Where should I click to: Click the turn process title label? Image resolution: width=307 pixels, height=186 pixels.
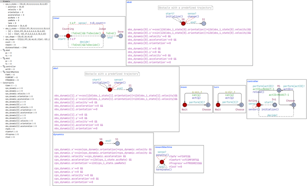pyautogui.click(x=216, y=87)
